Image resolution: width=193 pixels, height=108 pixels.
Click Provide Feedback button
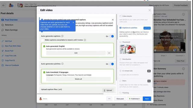(181, 5)
